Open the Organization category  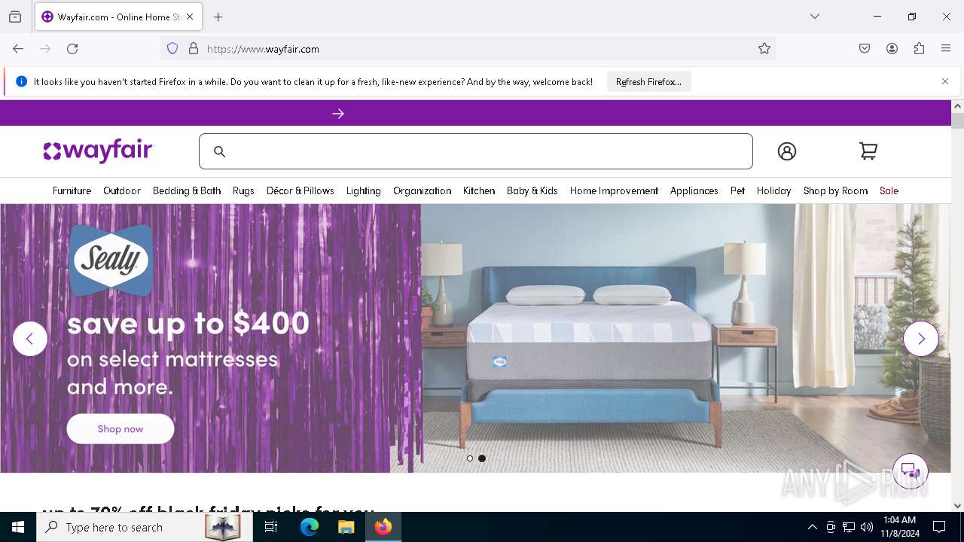tap(422, 190)
